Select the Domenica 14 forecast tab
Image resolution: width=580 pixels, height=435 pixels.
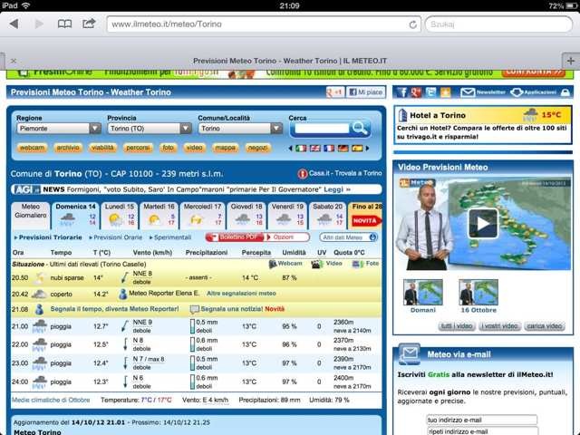tap(75, 216)
